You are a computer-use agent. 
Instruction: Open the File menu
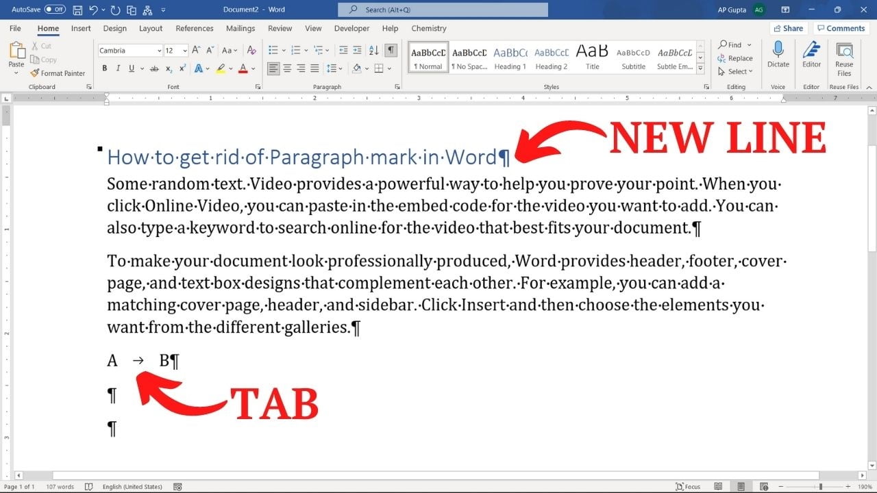(x=15, y=29)
